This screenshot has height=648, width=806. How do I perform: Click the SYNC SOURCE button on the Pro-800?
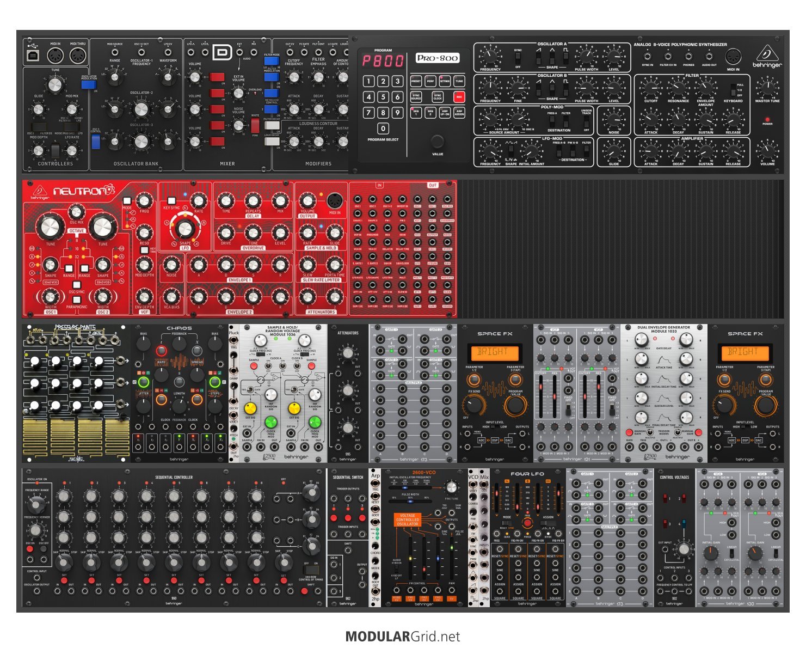416,97
